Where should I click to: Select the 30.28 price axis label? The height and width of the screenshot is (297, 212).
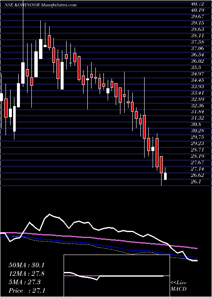point(198,131)
